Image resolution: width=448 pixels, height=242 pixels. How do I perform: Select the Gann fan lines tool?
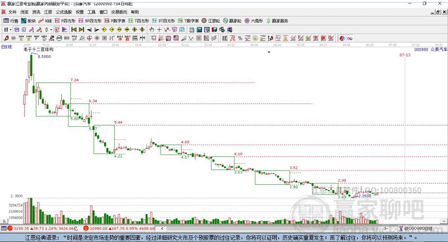(x=161, y=38)
